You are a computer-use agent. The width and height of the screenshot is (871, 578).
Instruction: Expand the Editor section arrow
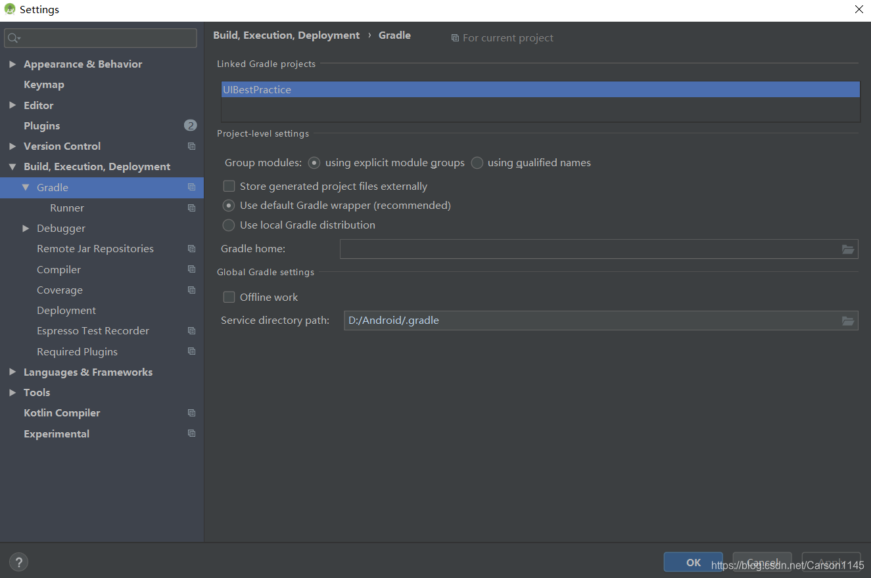pos(12,105)
